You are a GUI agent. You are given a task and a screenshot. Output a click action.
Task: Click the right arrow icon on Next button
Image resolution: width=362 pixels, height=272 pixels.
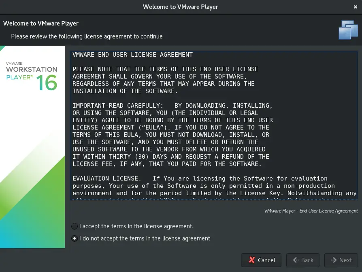click(x=333, y=260)
